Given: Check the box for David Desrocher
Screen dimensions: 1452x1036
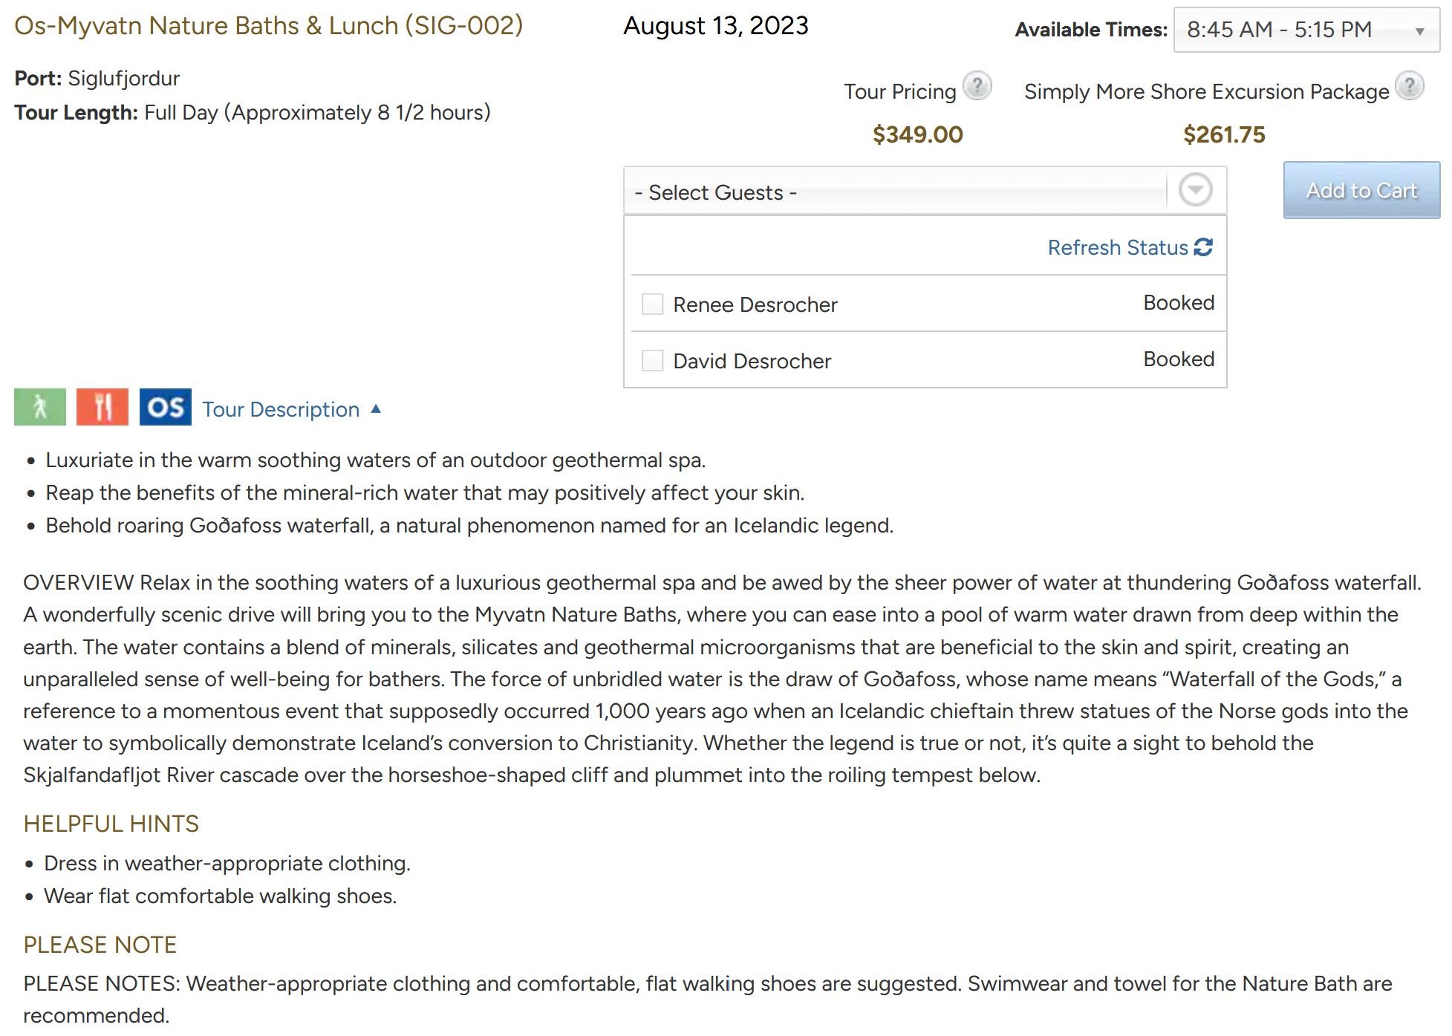Looking at the screenshot, I should [x=652, y=360].
